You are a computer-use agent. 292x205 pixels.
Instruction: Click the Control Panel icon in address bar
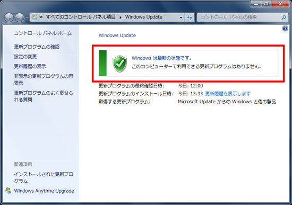click(x=34, y=17)
